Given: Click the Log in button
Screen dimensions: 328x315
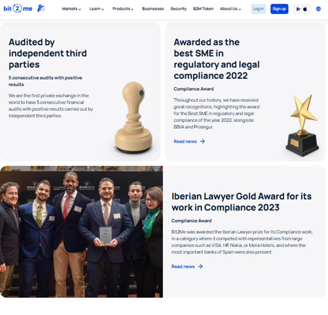Looking at the screenshot, I should (x=258, y=9).
